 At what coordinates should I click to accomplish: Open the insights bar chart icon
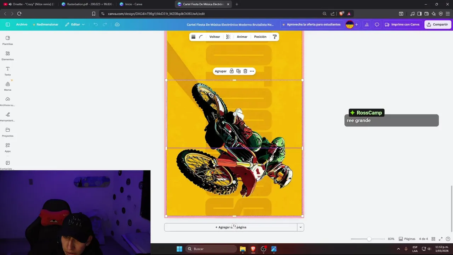point(367,24)
